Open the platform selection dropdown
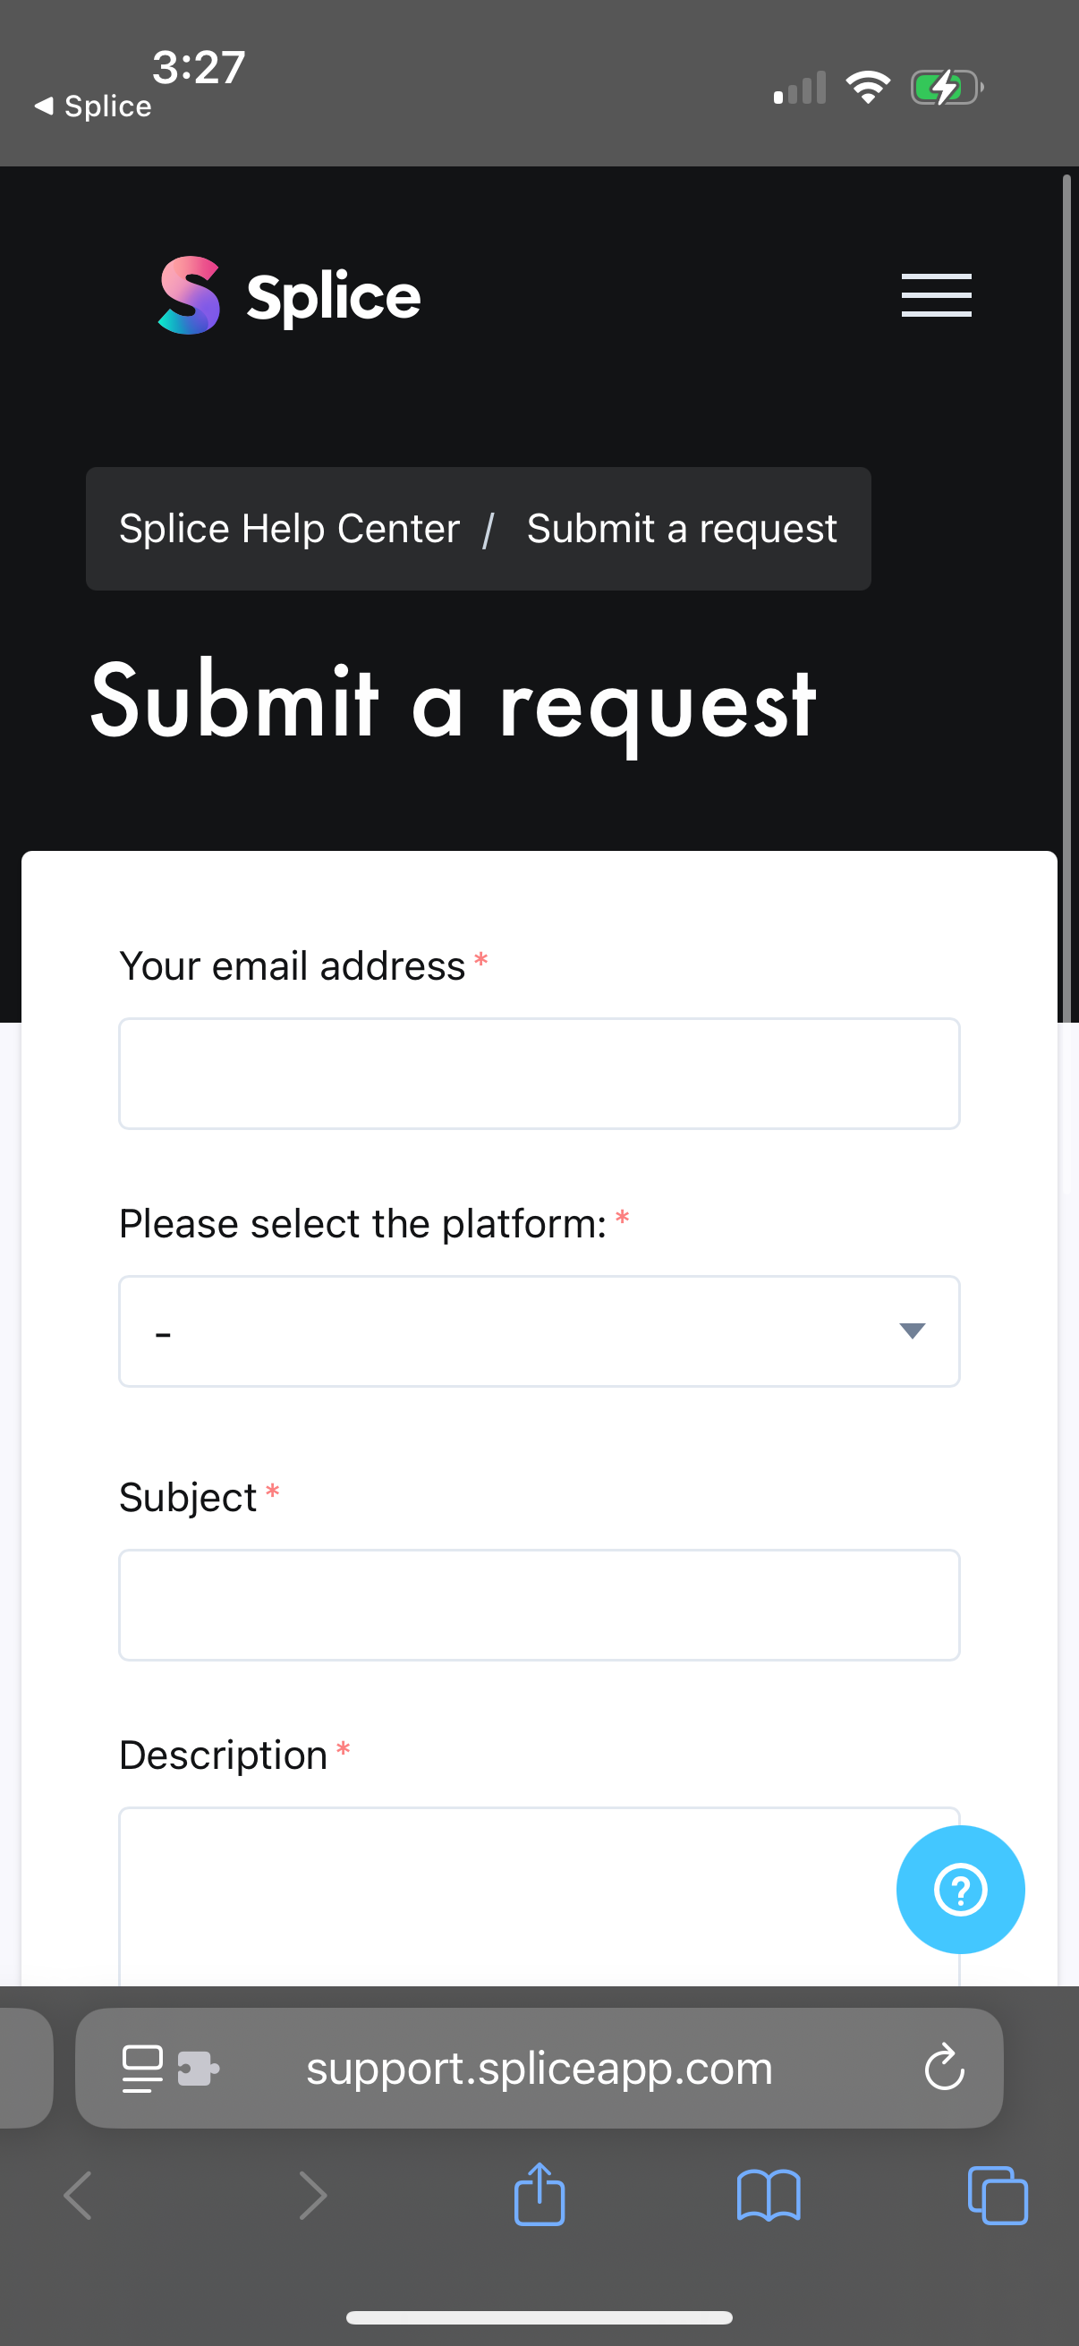Screen dimensions: 1079x2346 coord(539,1331)
